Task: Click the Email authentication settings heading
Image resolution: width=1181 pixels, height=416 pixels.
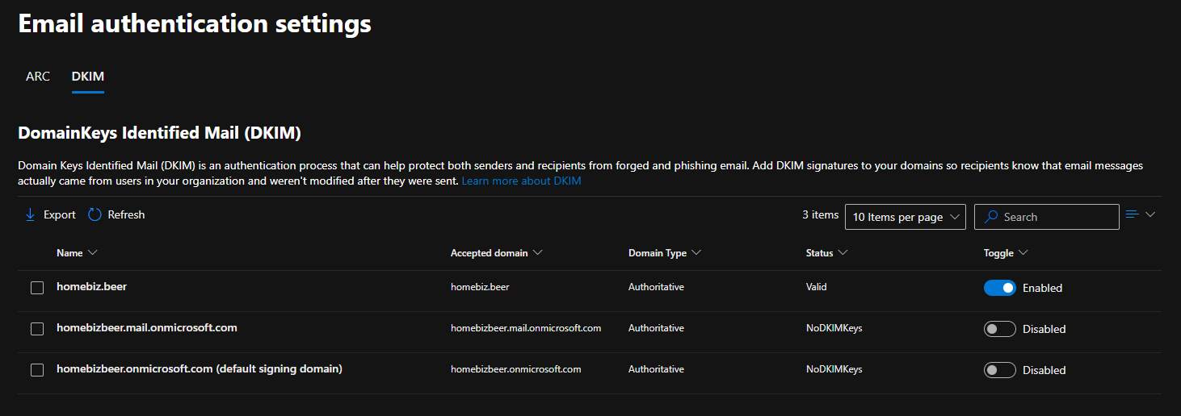Action: [x=195, y=24]
